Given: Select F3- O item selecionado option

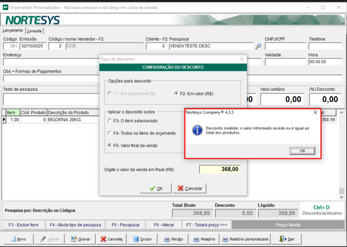Looking at the screenshot, I should point(110,121).
